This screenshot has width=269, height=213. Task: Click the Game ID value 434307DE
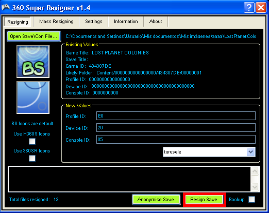pos(100,66)
